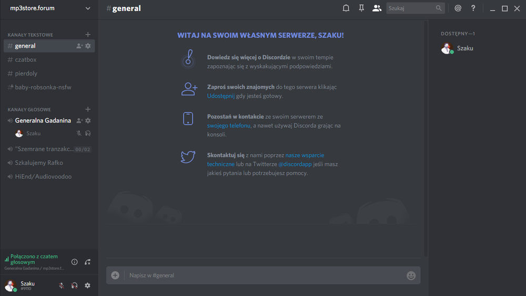Add a new voice channel
The width and height of the screenshot is (526, 296).
pos(88,109)
